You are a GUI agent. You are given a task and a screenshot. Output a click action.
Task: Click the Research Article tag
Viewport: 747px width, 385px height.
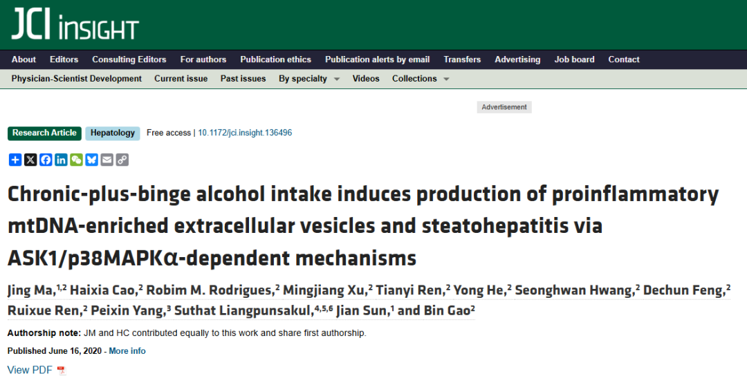click(x=44, y=133)
